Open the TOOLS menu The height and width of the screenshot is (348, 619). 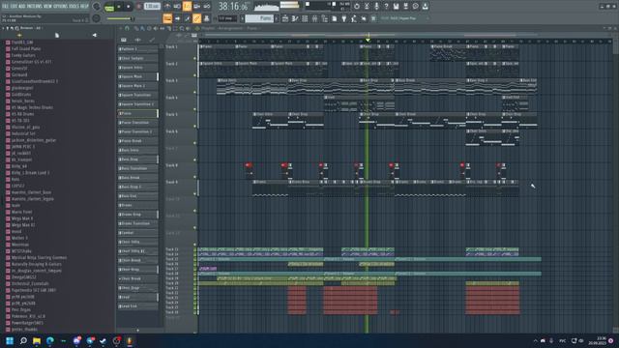[x=74, y=7]
